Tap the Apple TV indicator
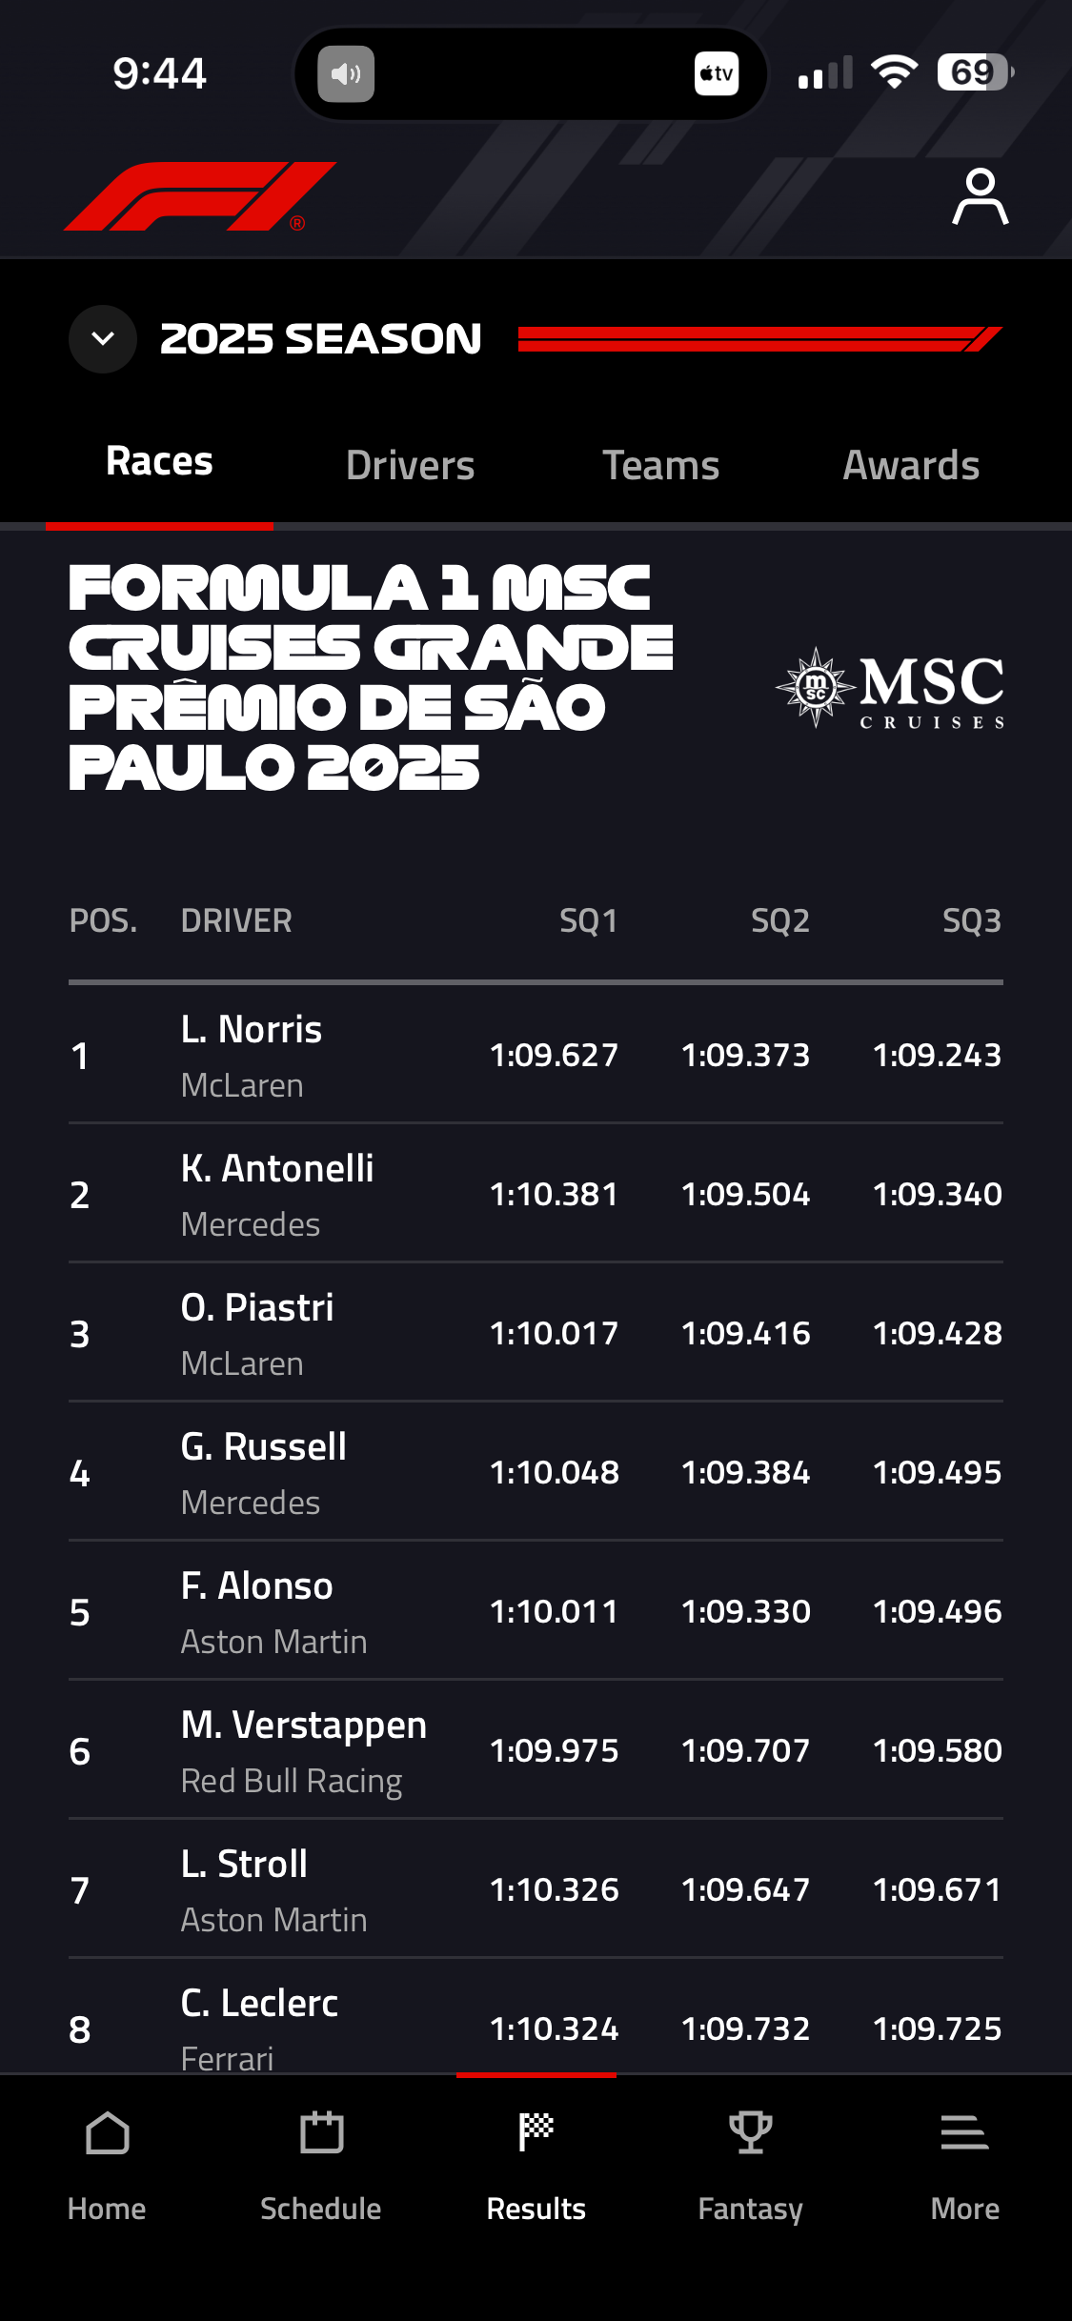 pyautogui.click(x=717, y=73)
